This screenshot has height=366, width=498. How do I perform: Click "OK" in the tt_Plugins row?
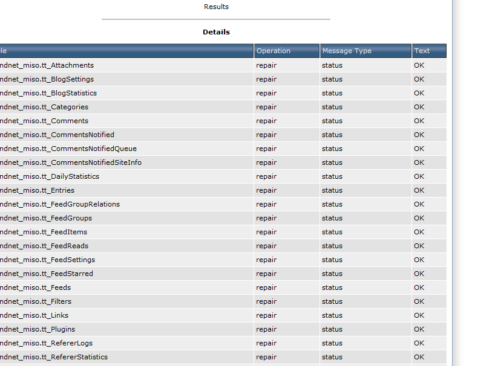pos(419,330)
